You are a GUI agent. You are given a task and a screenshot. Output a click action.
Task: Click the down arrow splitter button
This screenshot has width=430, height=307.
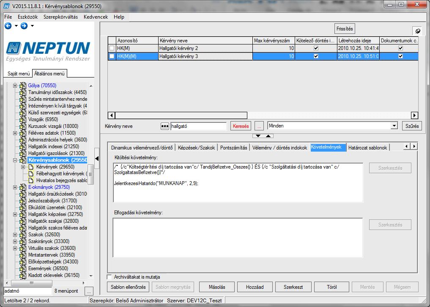tap(258, 136)
